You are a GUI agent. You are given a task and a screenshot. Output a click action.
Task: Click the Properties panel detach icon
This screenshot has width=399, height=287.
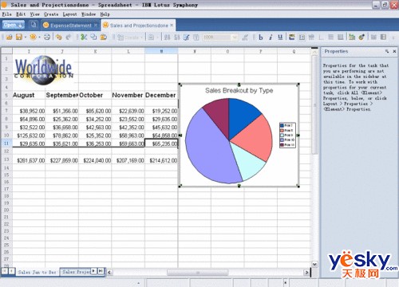[387, 51]
